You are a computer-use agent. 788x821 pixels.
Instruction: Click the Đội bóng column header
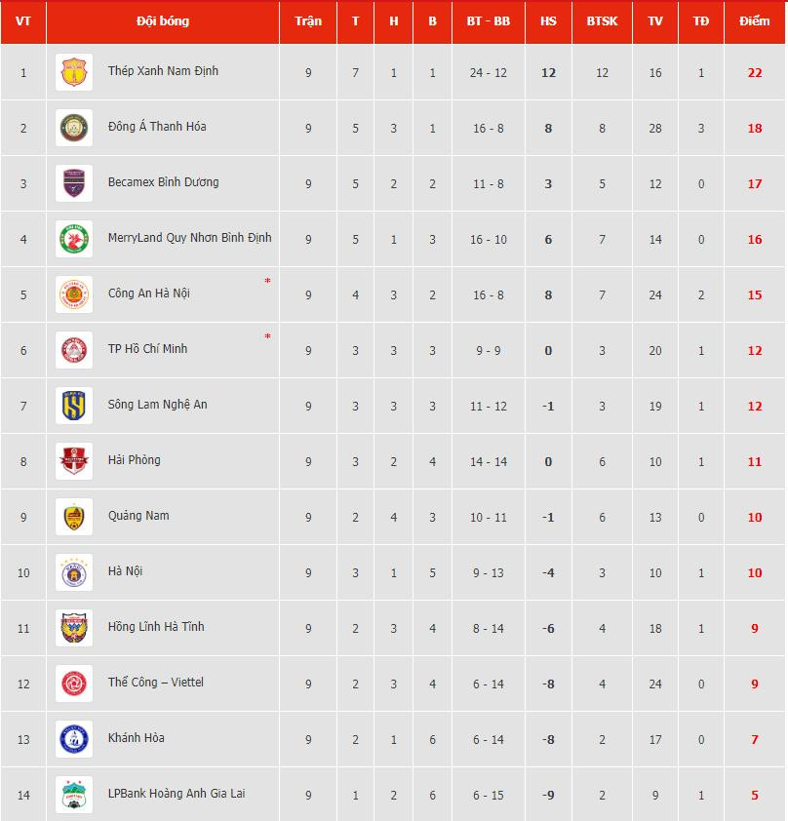click(163, 21)
